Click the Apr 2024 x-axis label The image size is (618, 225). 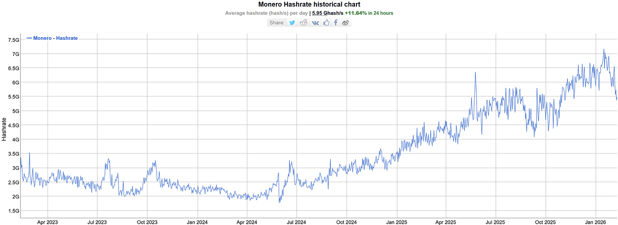(x=247, y=222)
